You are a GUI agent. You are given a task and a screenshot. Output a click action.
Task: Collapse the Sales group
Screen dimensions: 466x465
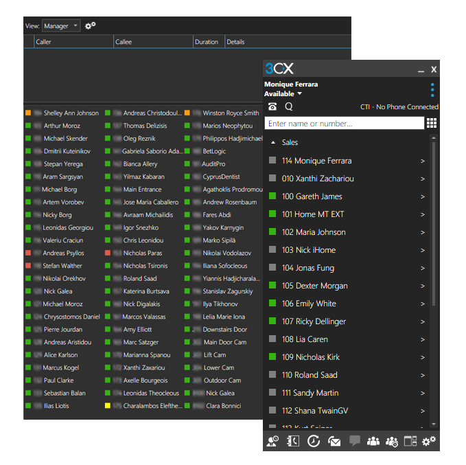coord(274,142)
